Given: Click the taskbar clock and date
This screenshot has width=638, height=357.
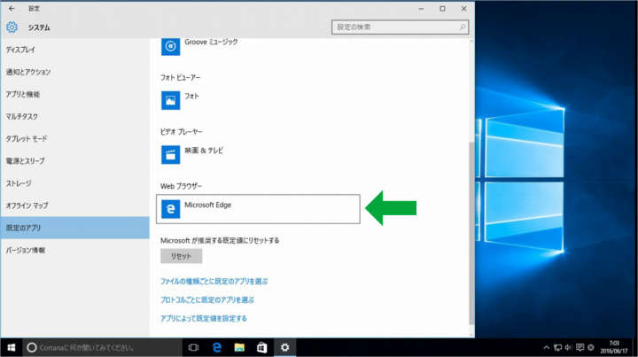Looking at the screenshot, I should 614,347.
